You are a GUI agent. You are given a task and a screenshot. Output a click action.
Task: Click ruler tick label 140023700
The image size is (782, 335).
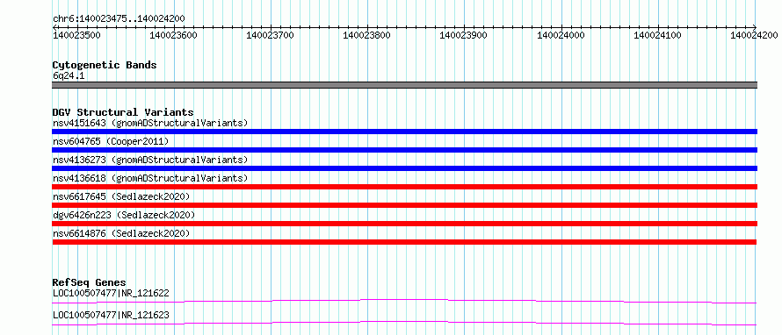coord(271,35)
